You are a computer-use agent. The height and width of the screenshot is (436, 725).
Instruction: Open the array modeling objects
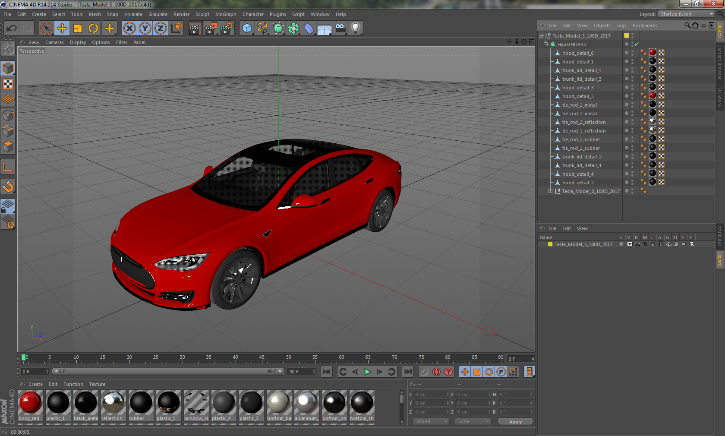click(293, 28)
